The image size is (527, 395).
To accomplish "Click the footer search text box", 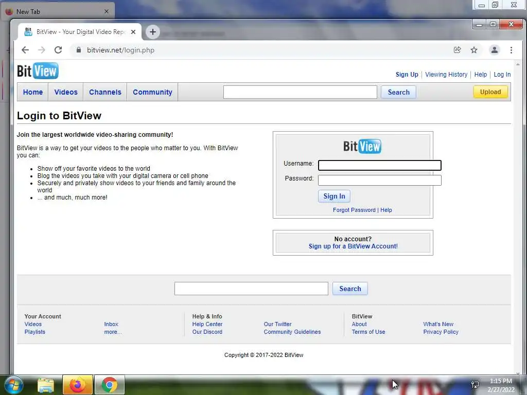I will pos(251,289).
